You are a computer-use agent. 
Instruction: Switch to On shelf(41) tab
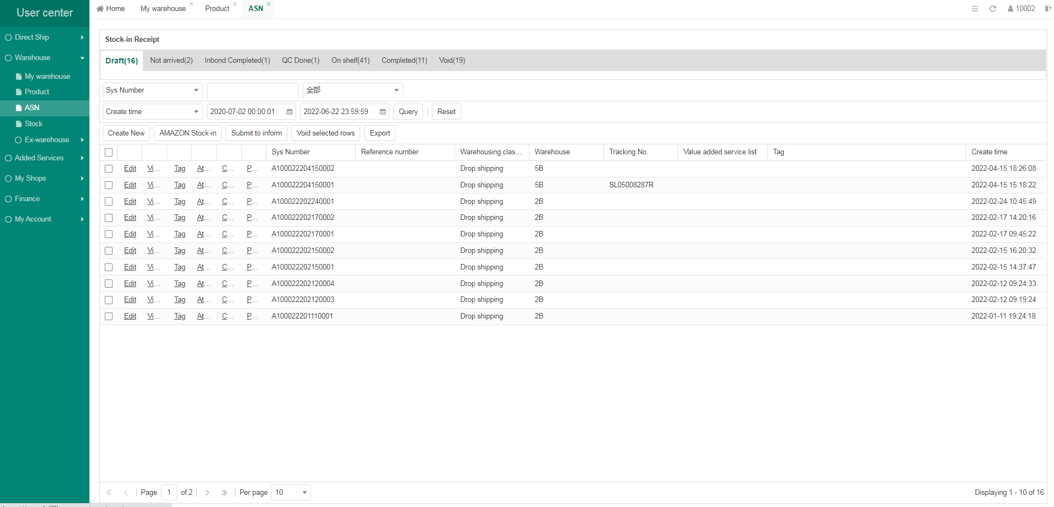(x=350, y=61)
